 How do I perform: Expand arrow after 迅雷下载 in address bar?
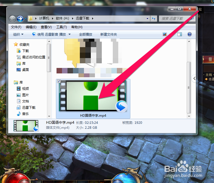tap(93, 18)
